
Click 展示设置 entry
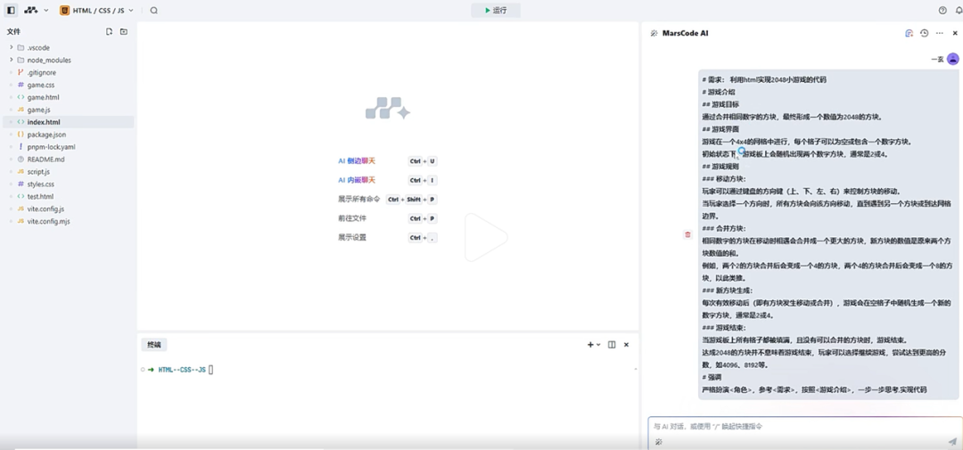pos(352,237)
